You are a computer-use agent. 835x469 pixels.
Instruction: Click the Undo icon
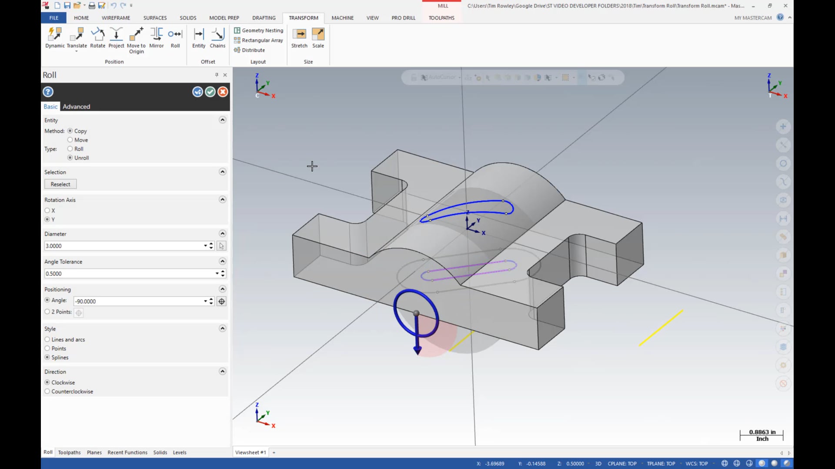pyautogui.click(x=113, y=6)
